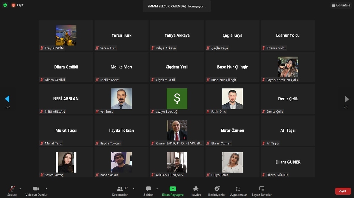Click muted mic icon beside Dilara GÜNER label
Image resolution: width=354 pixels, height=198 pixels.
pos(264,175)
